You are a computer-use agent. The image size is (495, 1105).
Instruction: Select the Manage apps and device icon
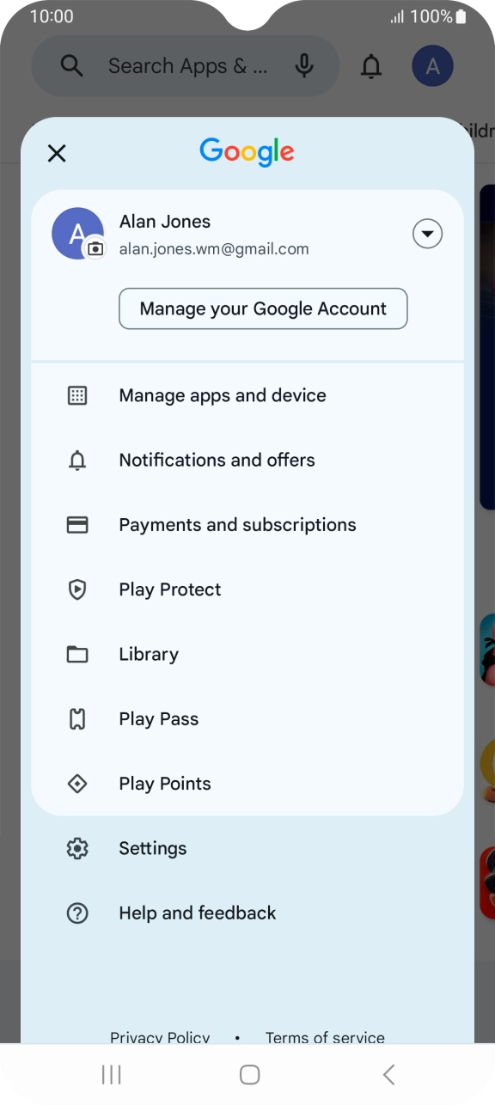77,395
